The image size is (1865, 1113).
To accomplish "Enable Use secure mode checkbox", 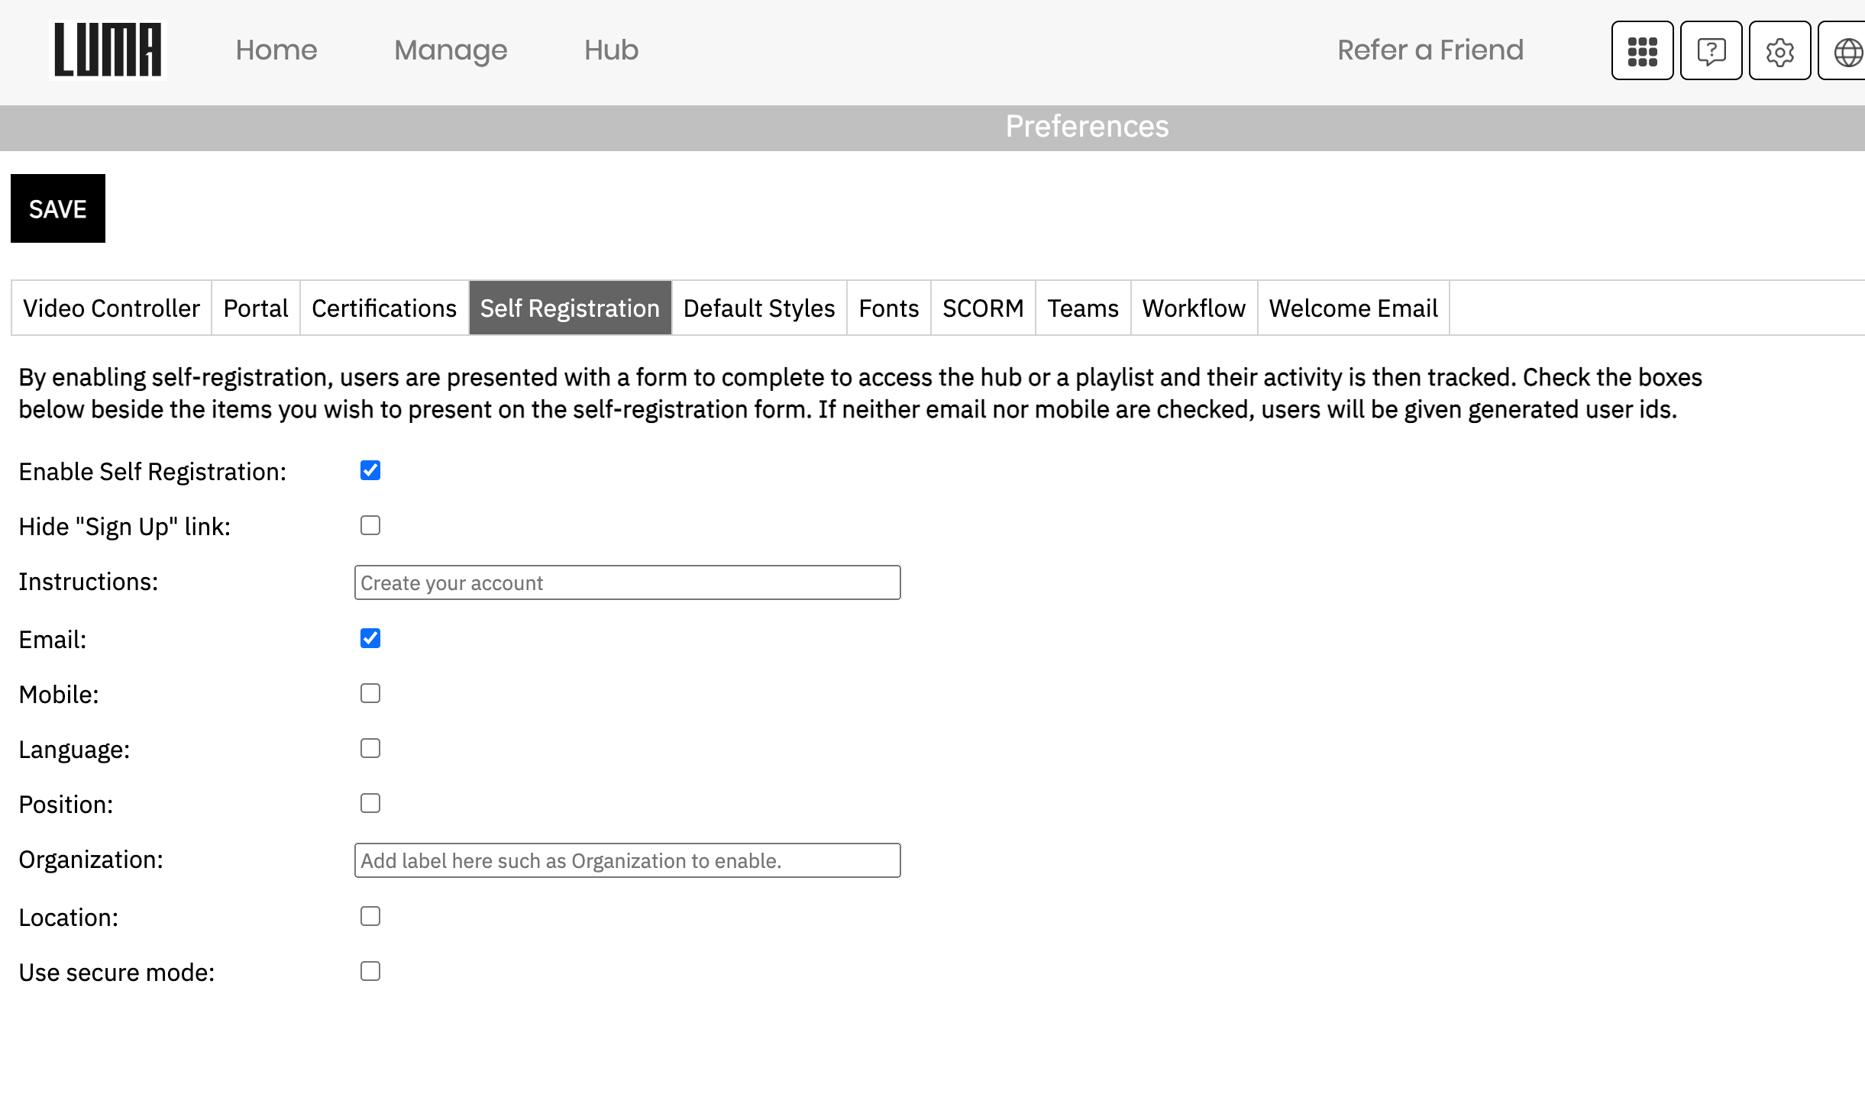I will point(370,972).
